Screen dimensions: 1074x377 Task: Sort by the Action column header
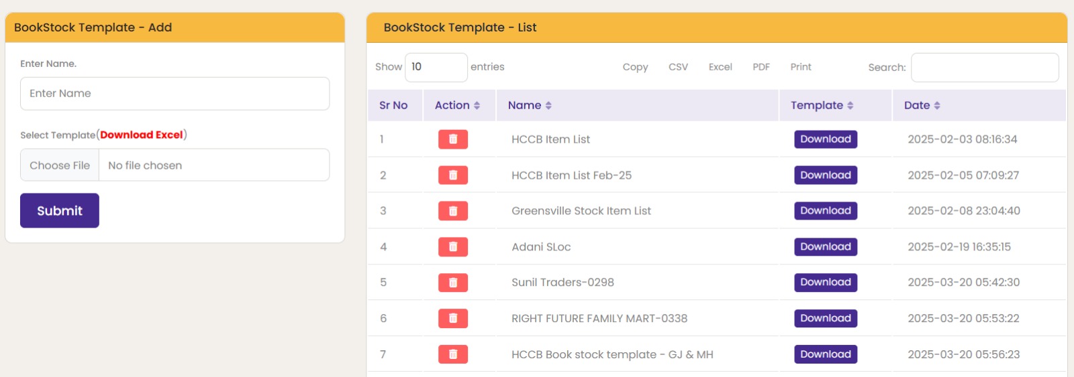[457, 106]
